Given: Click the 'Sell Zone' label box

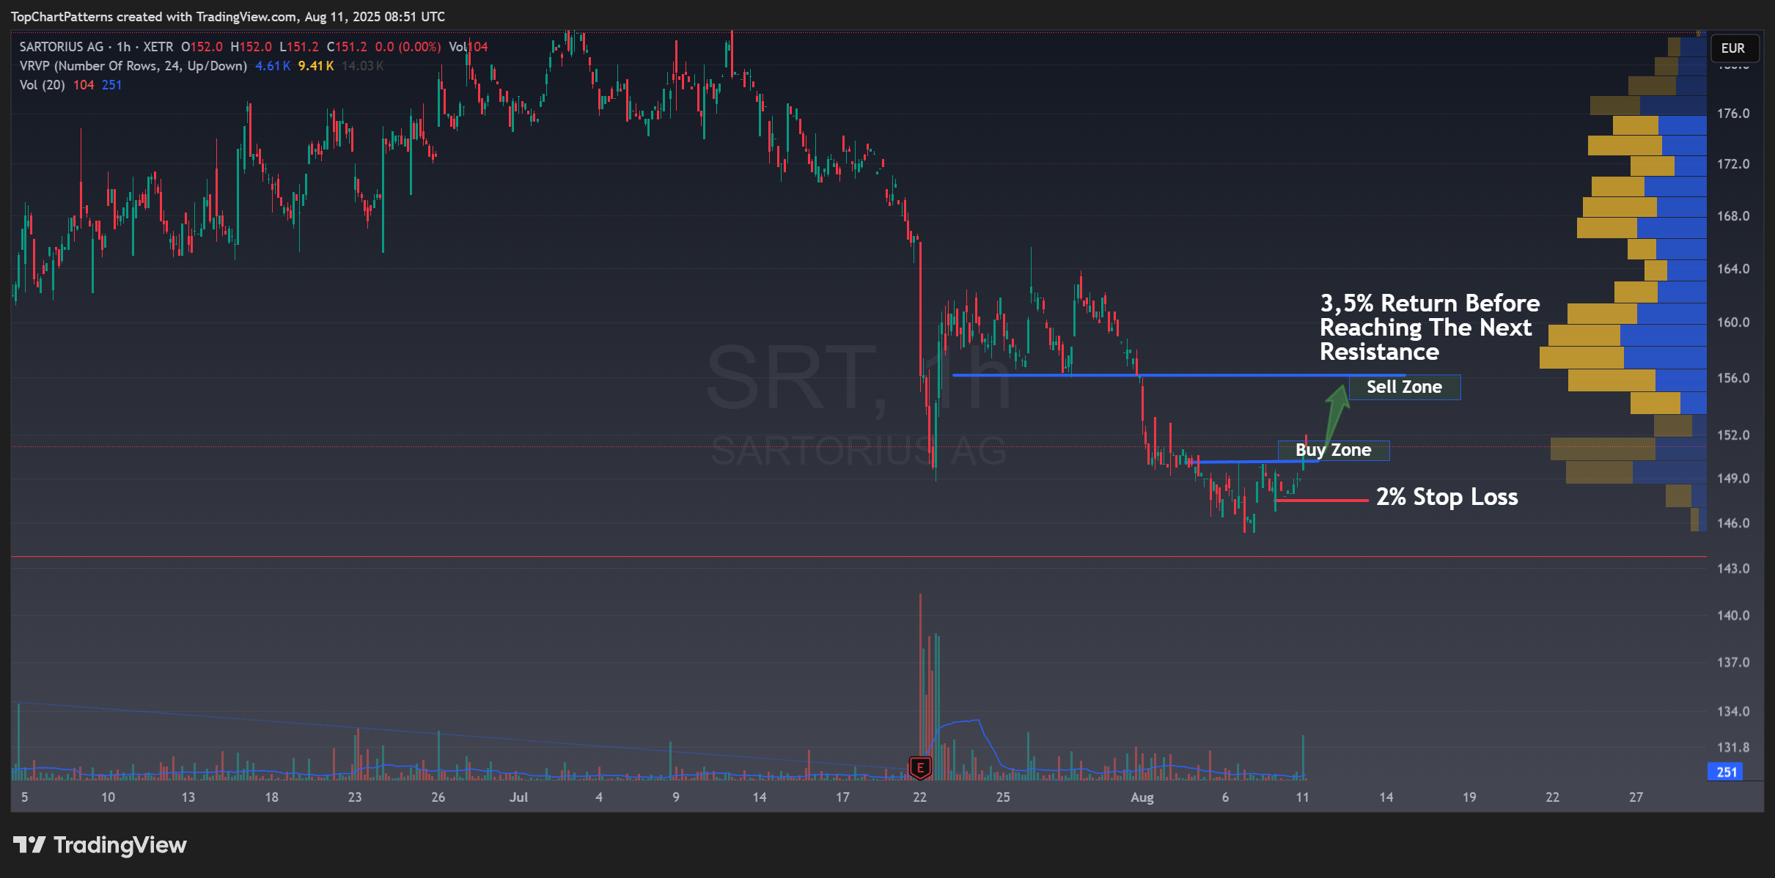Looking at the screenshot, I should [1405, 387].
